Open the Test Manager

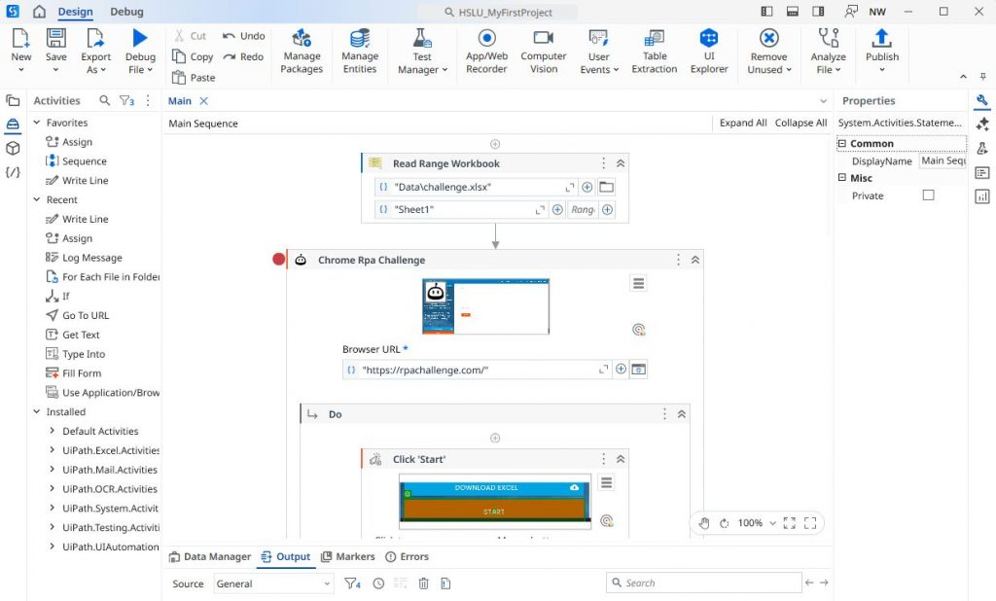pyautogui.click(x=421, y=51)
